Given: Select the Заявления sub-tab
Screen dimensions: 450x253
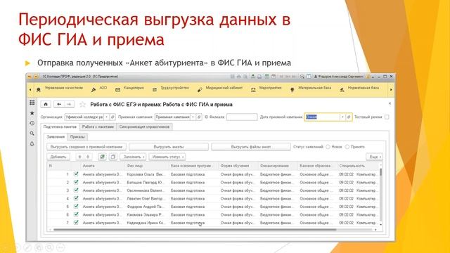Looking at the screenshot, I should click(56, 137).
